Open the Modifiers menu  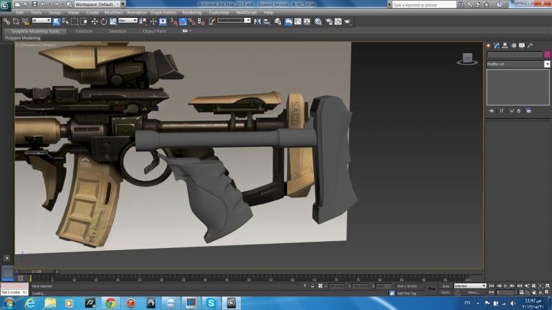click(x=113, y=12)
